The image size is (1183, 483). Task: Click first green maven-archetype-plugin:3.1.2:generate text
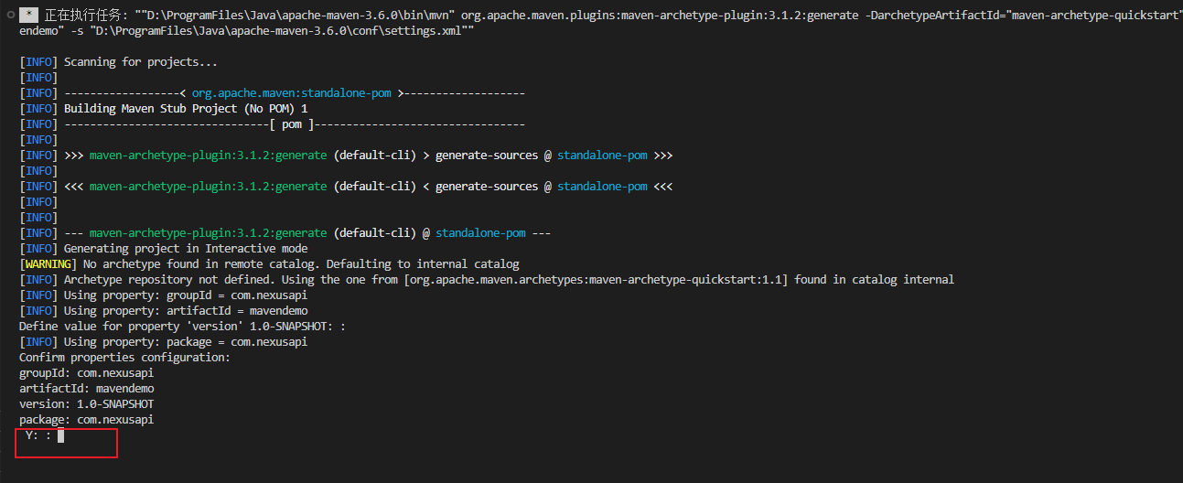208,156
